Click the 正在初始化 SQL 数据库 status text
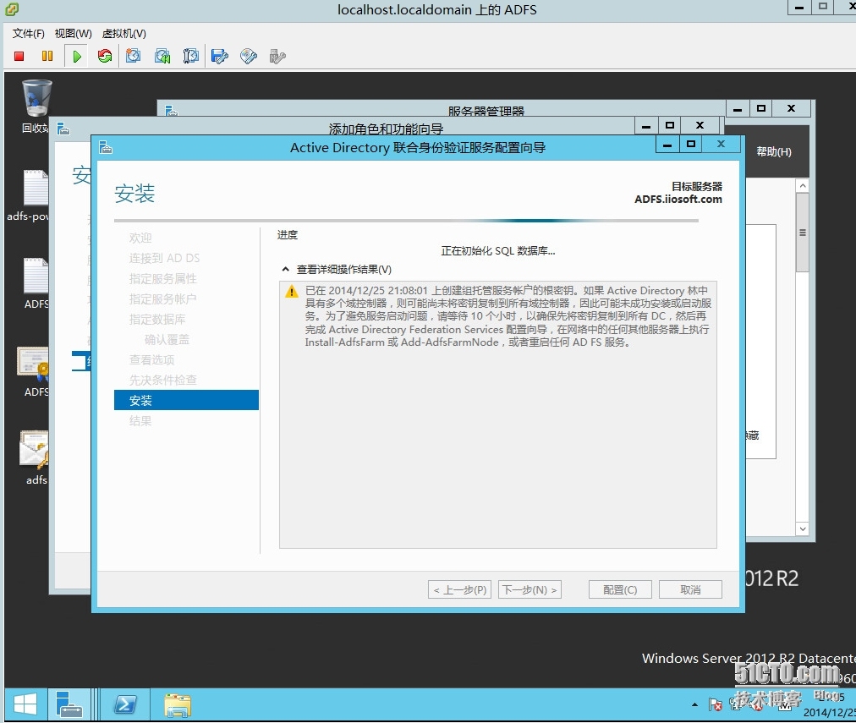The width and height of the screenshot is (856, 723). point(498,251)
